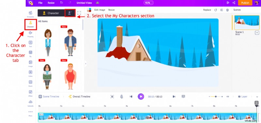
Task: Zoom out timeline with minus
Action: pyautogui.click(x=209, y=97)
